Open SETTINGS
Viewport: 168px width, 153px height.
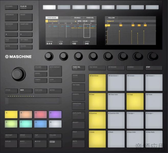coord(26,41)
